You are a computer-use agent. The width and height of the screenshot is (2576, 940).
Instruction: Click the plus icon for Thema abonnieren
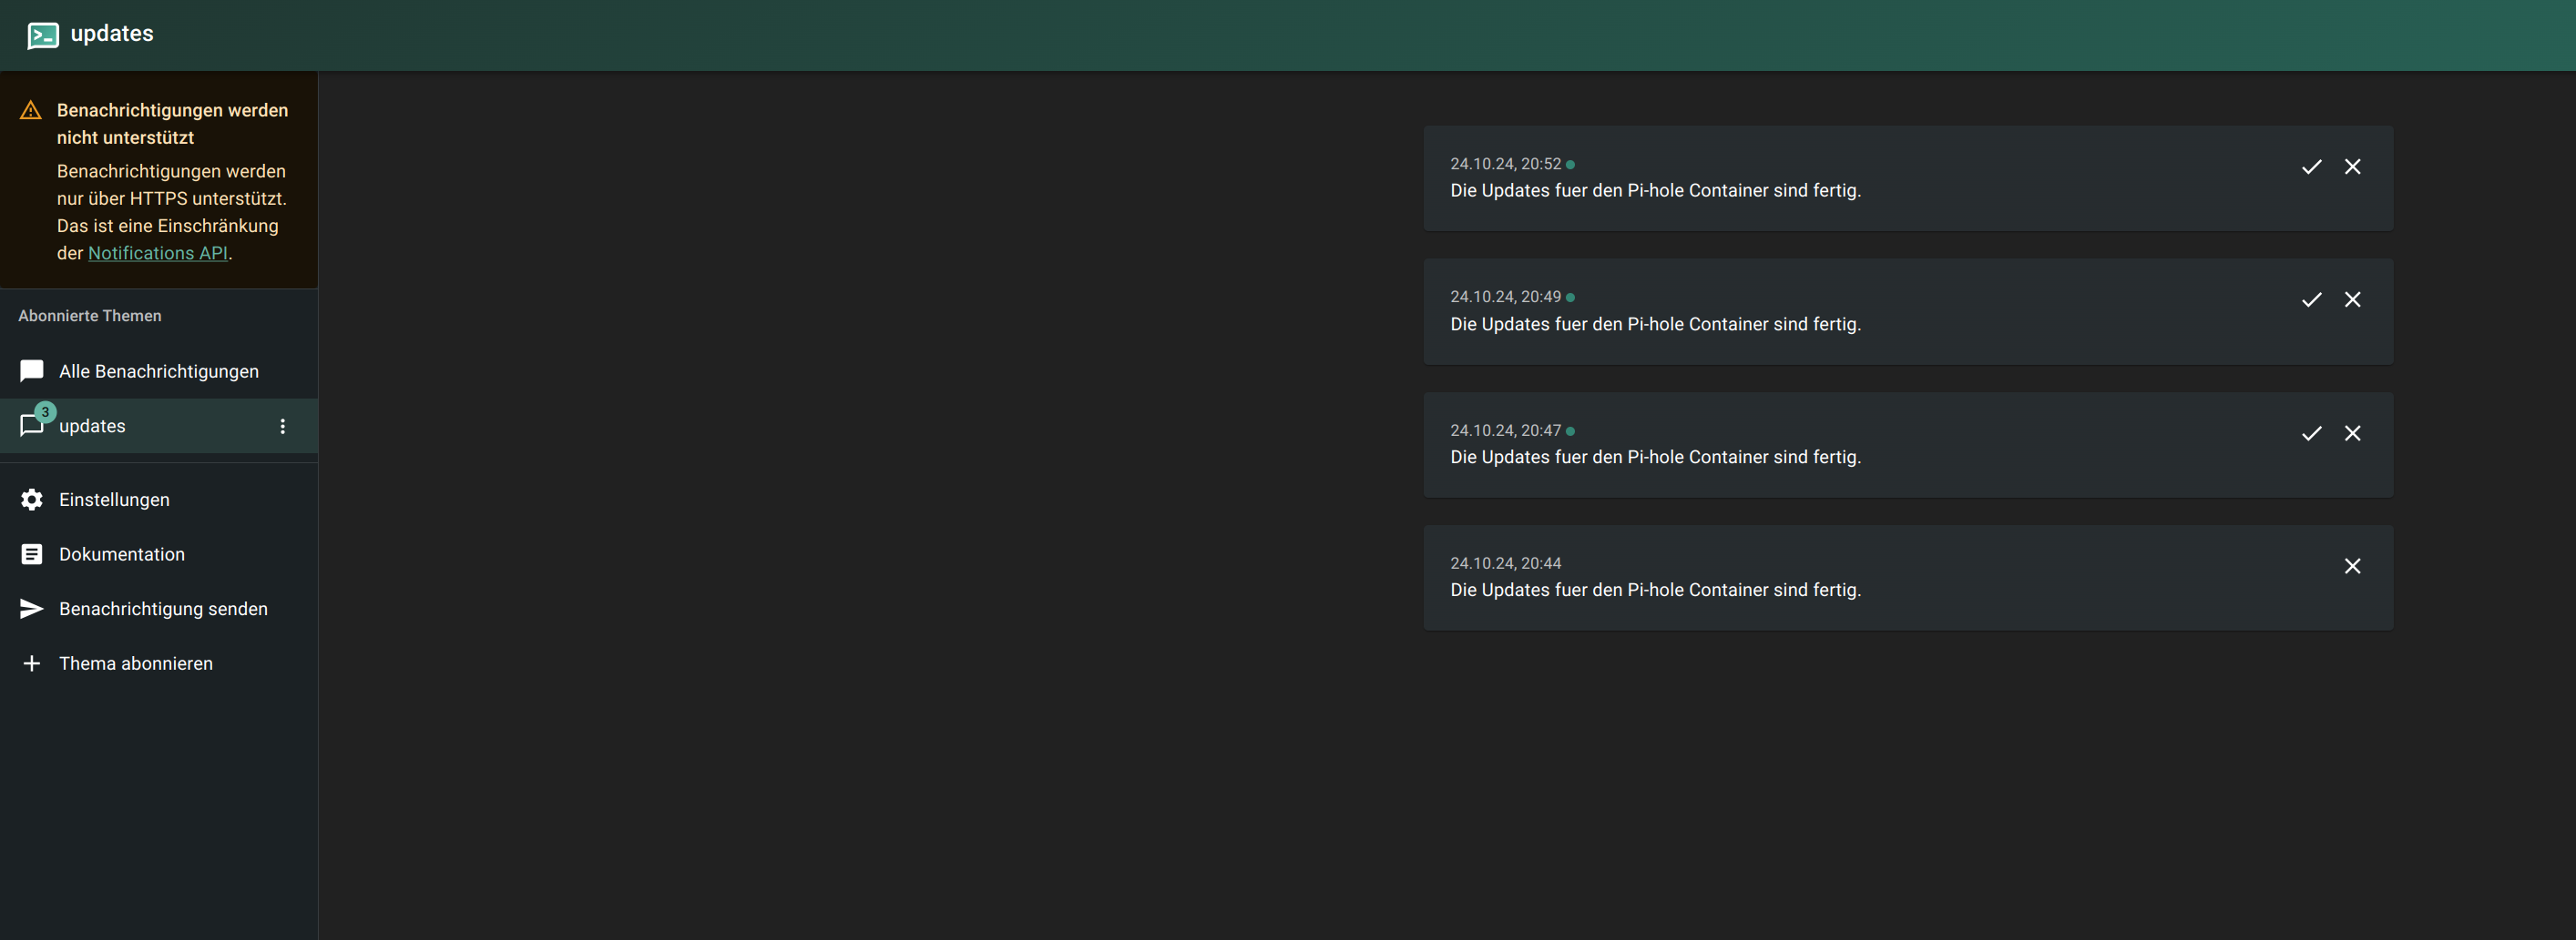pos(32,663)
